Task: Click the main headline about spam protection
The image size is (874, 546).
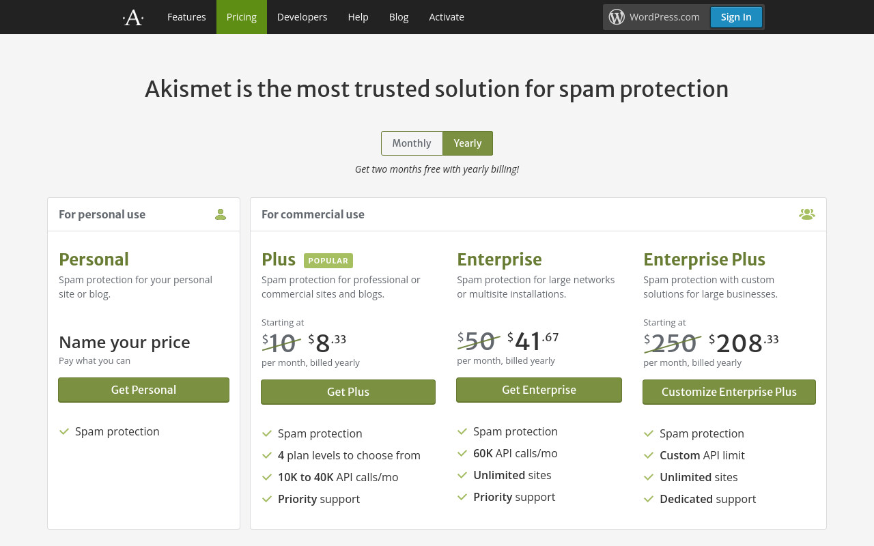Action: [437, 89]
